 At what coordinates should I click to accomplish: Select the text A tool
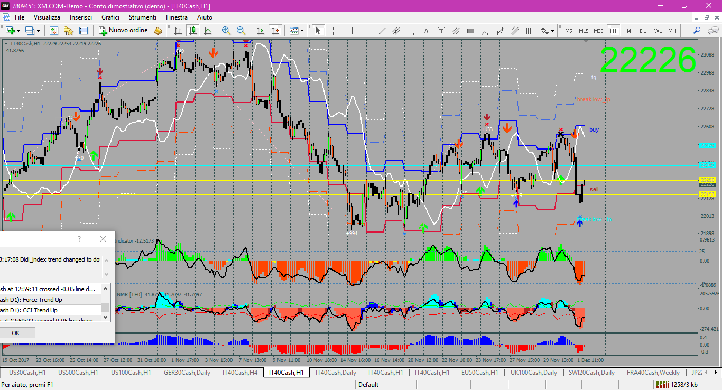[427, 31]
